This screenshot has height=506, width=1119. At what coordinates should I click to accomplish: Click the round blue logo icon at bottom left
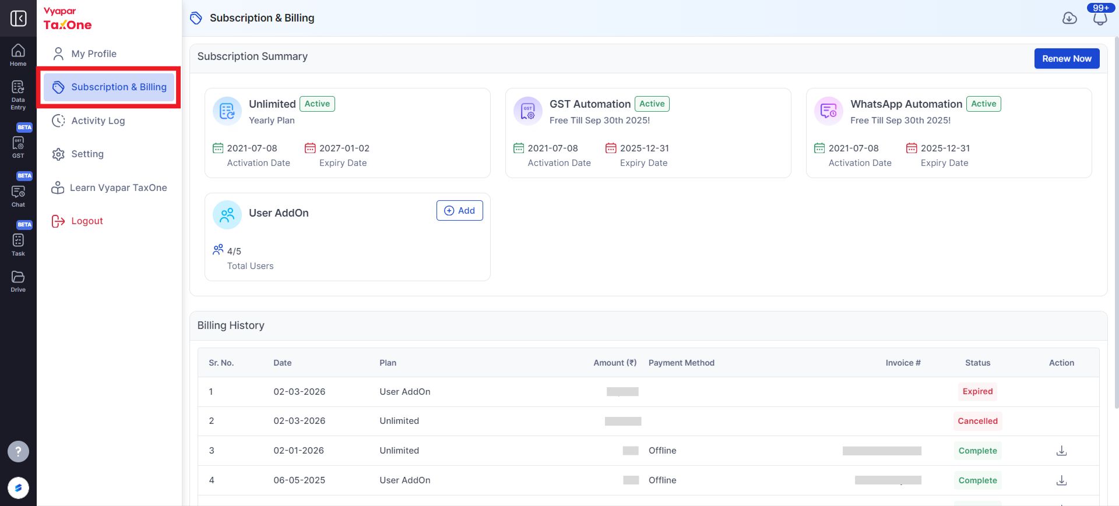pos(18,488)
